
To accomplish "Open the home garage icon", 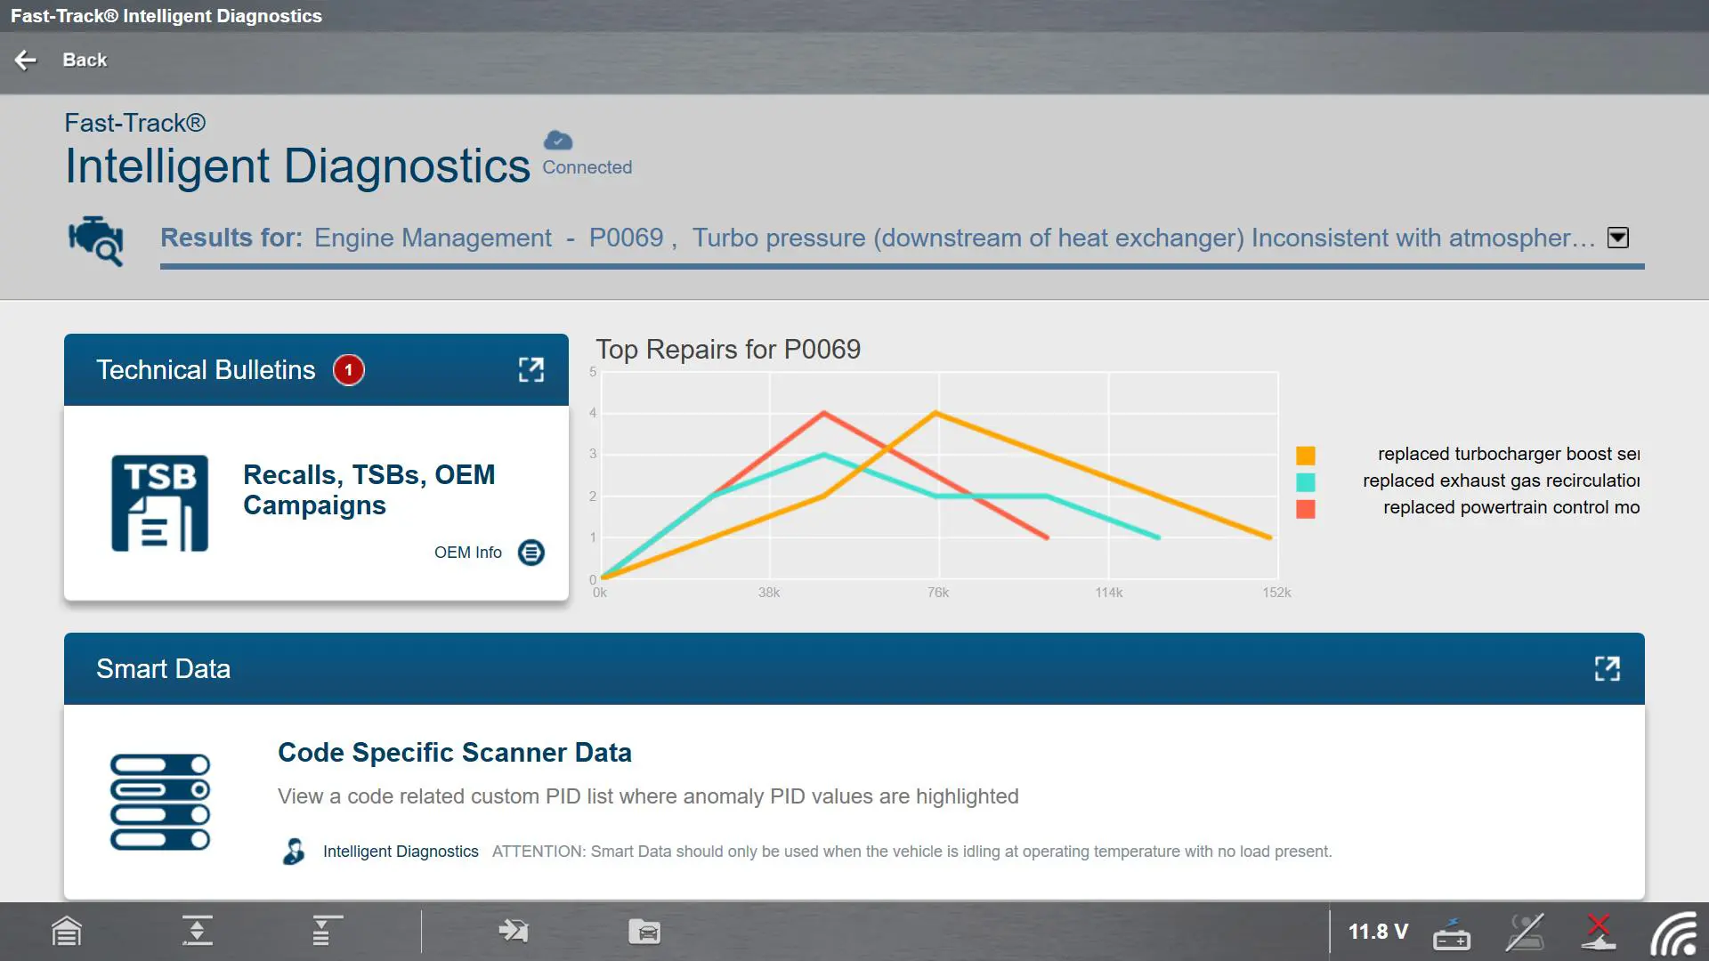I will pyautogui.click(x=67, y=932).
